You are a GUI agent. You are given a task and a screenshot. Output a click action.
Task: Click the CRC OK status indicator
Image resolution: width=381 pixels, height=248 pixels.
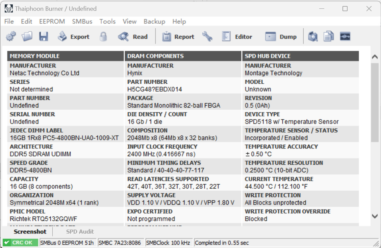click(20, 243)
